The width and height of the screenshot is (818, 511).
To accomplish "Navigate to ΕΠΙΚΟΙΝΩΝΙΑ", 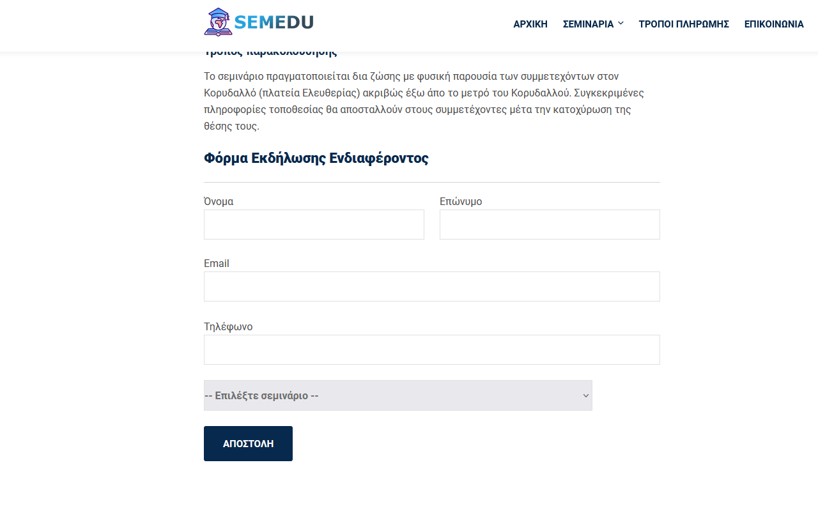I will point(774,24).
